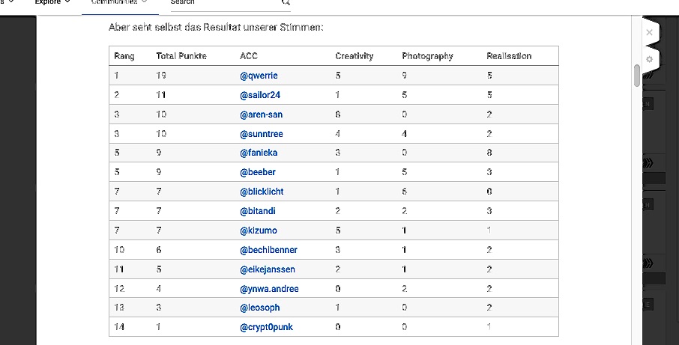Visit @fanieka account link
679x345 pixels.
(259, 153)
